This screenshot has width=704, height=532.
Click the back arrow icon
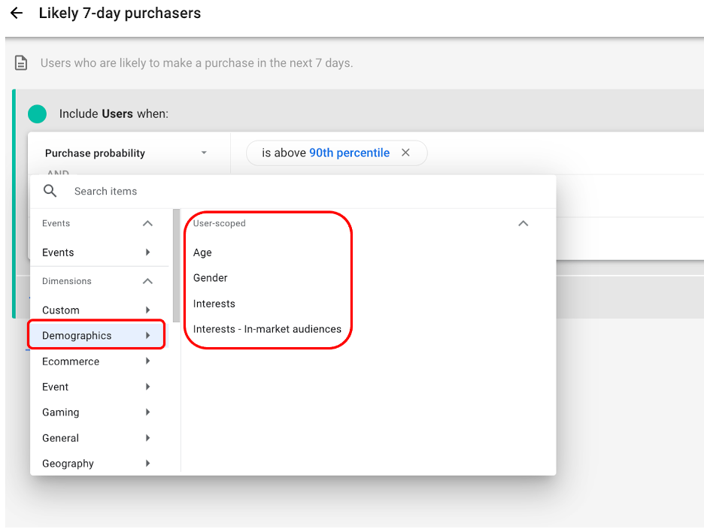coord(17,14)
